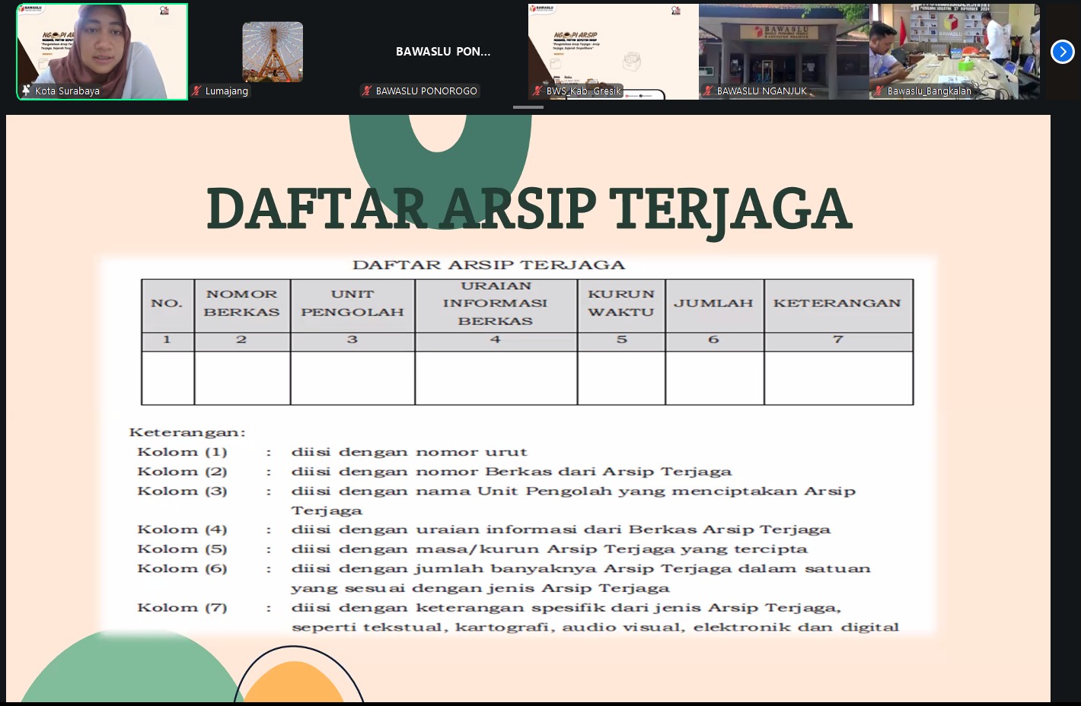Select the Kota Surabaya video tile
This screenshot has width=1081, height=706.
tap(103, 46)
